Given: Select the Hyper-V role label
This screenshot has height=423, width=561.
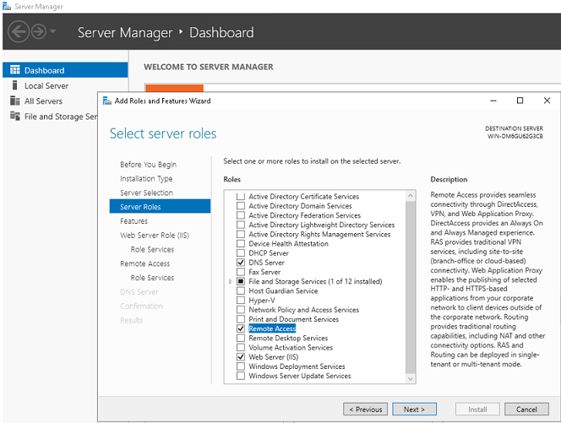Looking at the screenshot, I should click(262, 301).
